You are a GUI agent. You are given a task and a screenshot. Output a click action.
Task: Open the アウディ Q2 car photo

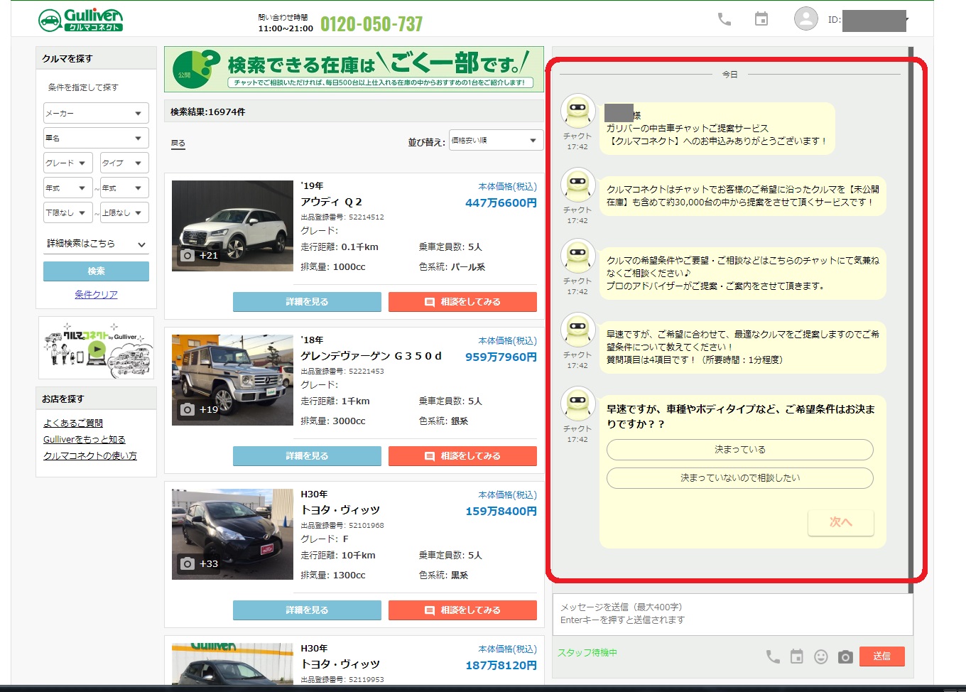pos(232,226)
